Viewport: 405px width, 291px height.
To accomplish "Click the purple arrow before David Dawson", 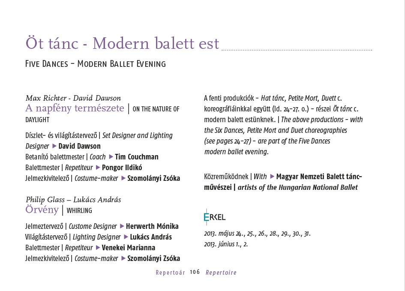I will 54,146.
